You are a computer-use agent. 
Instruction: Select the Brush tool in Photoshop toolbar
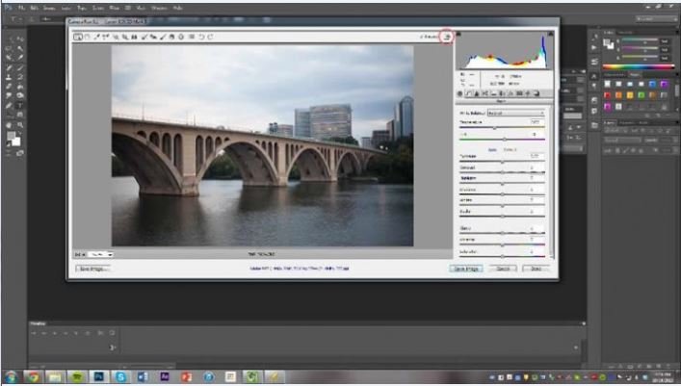(20, 67)
